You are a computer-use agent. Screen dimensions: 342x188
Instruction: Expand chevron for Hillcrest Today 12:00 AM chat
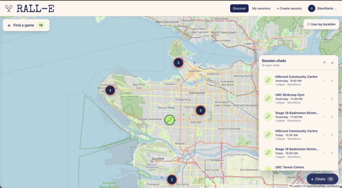(324, 135)
